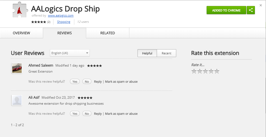Open Ahmed Saleem's profile picture

point(17,68)
